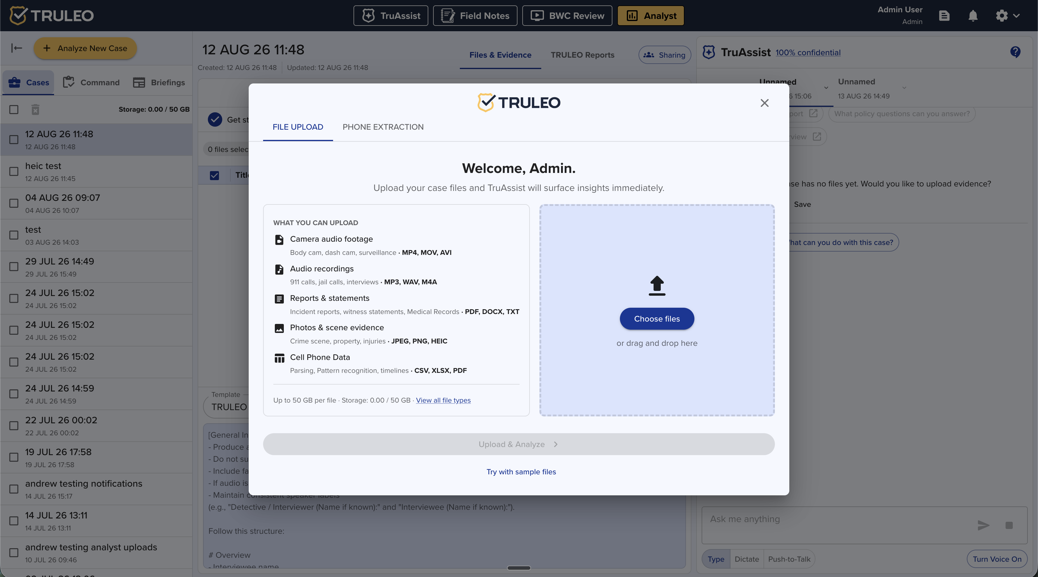Open the Sharing button
Screen dimensions: 1038x577
[x=664, y=55]
